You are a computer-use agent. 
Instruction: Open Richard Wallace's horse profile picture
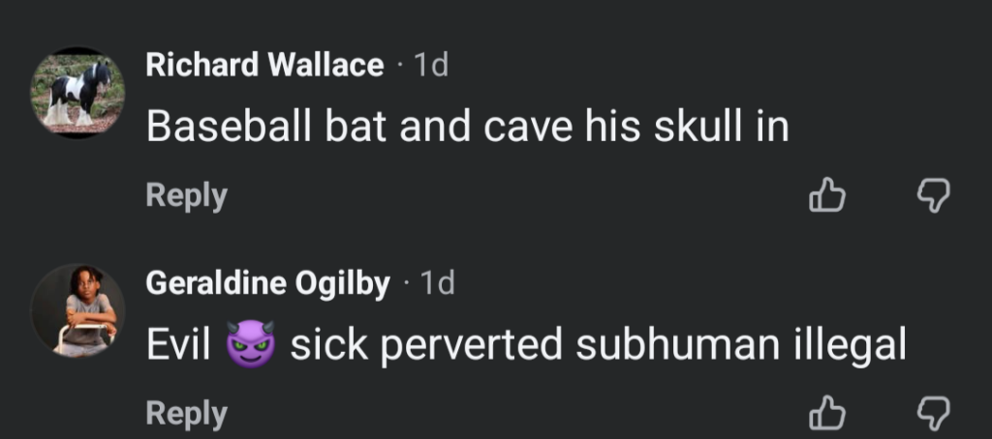(x=78, y=93)
